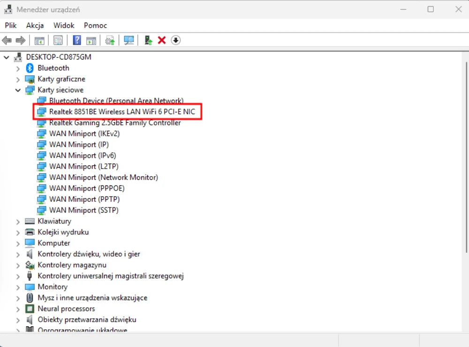The image size is (469, 347).
Task: Open the Widok menu
Action: click(64, 25)
